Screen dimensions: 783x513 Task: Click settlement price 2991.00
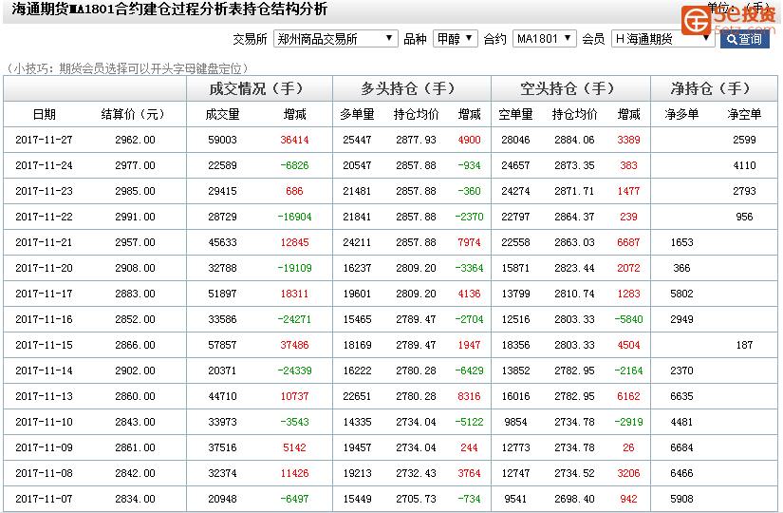coord(135,217)
